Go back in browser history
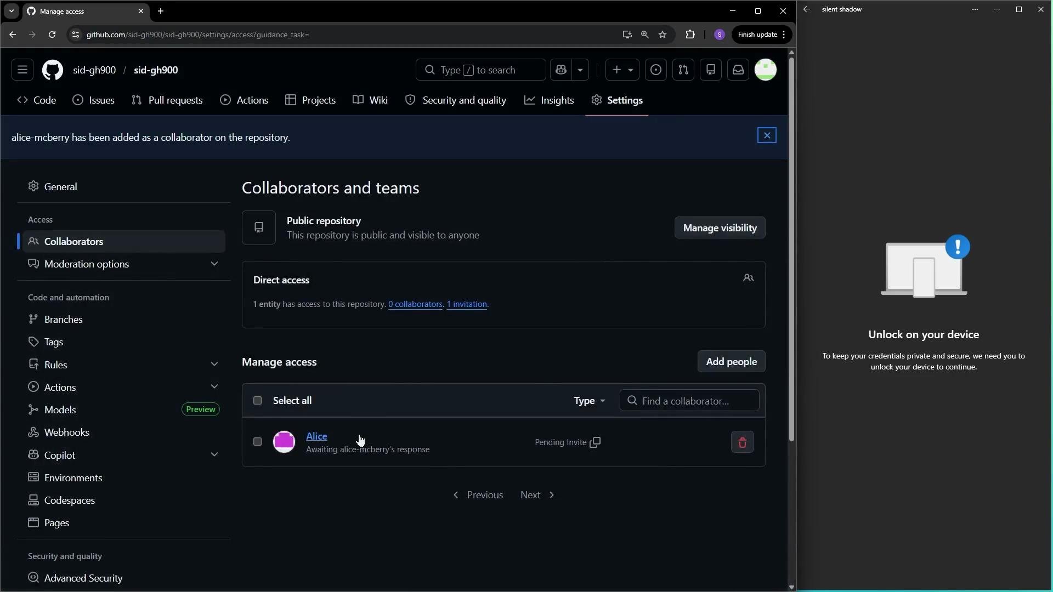 click(x=13, y=35)
